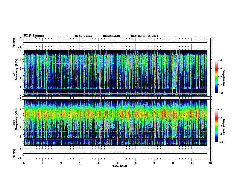The image size is (237, 183).
Task: Click the log(PSD) label beside ch.1 colorbar
Action: (224, 78)
